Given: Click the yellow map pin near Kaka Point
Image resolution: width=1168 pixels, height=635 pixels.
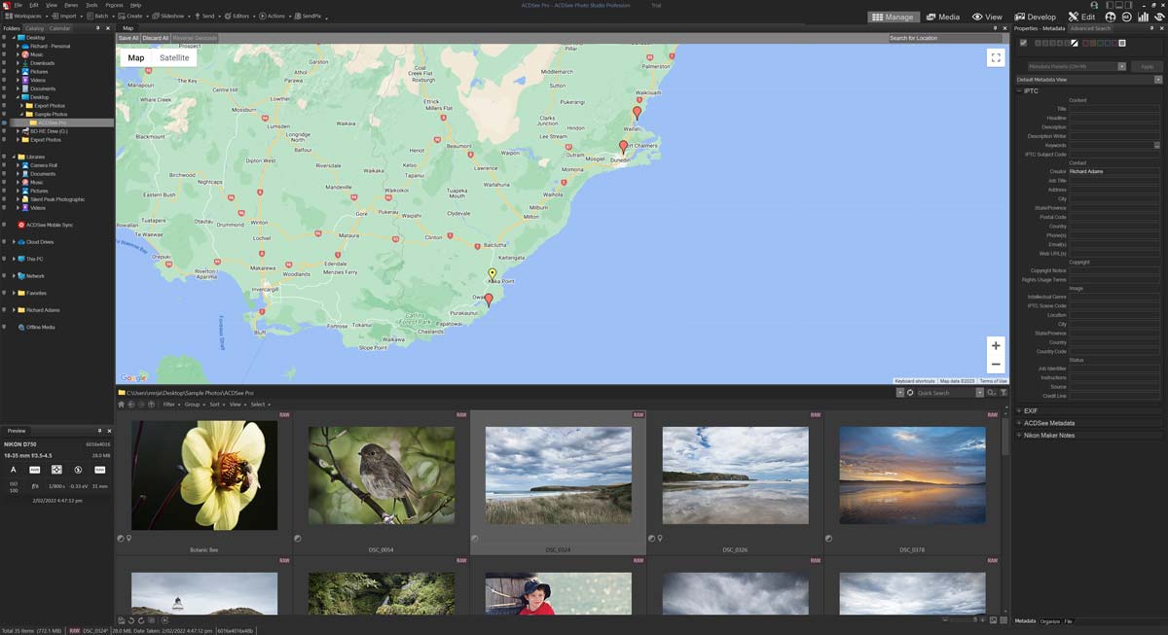Looking at the screenshot, I should point(492,273).
